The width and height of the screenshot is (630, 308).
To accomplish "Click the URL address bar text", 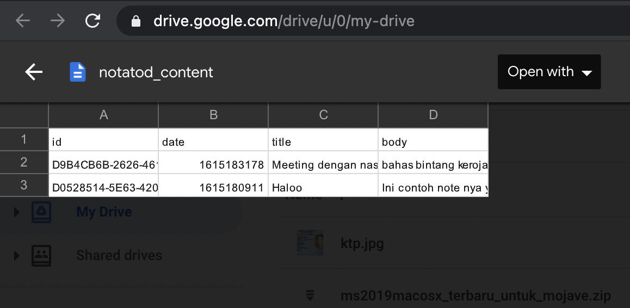I will pos(284,21).
